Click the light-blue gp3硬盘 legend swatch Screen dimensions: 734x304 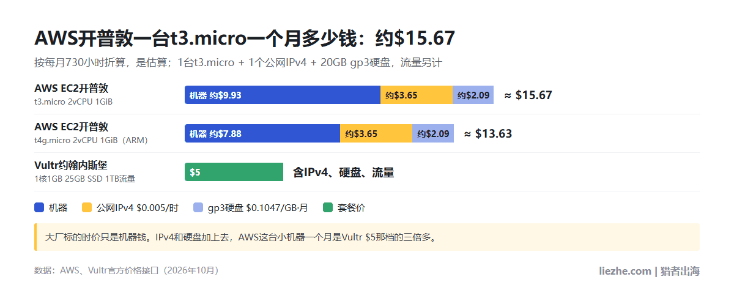pos(198,208)
